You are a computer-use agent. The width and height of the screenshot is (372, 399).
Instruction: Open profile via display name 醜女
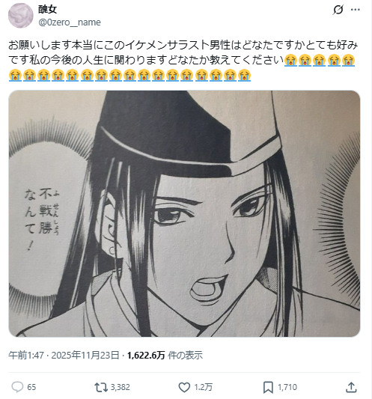[48, 10]
